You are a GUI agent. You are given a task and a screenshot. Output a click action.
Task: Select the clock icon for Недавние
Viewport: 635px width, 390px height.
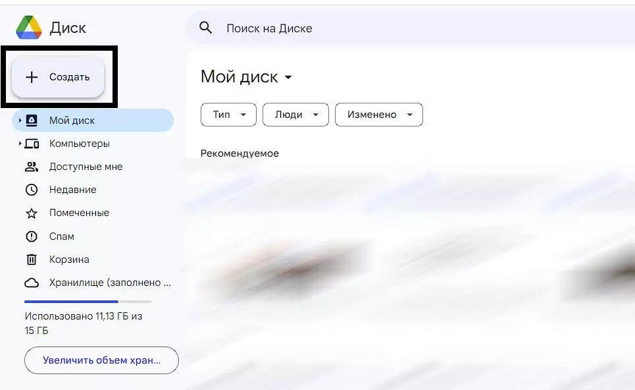point(32,189)
